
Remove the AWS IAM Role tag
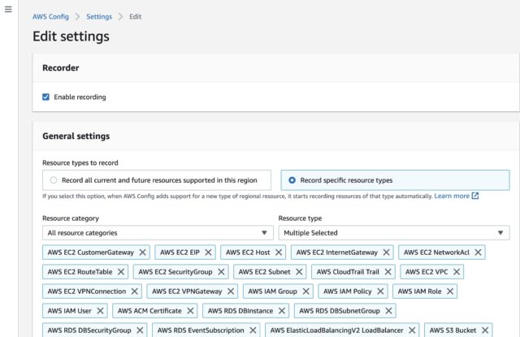tap(450, 292)
